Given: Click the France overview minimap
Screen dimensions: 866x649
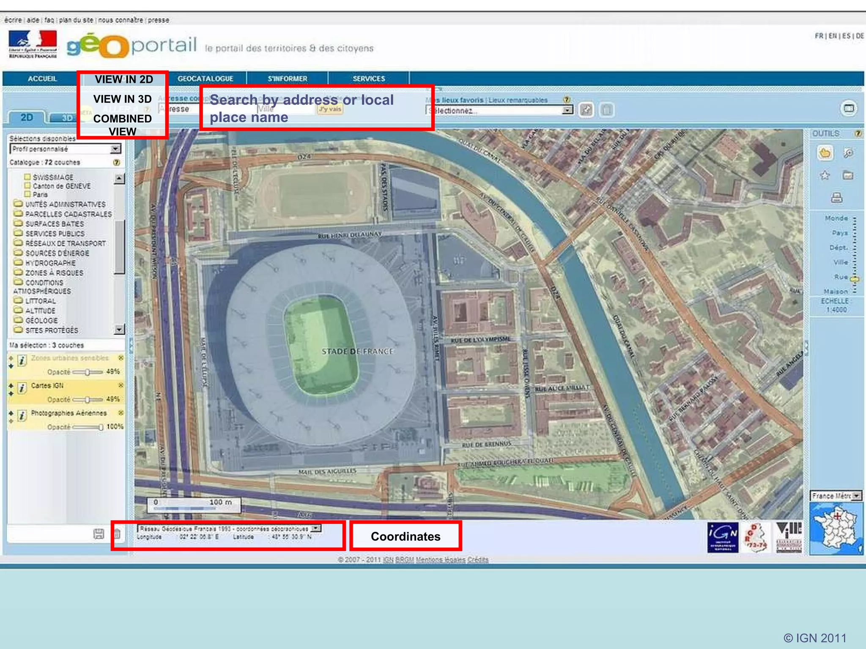Looking at the screenshot, I should (x=836, y=528).
